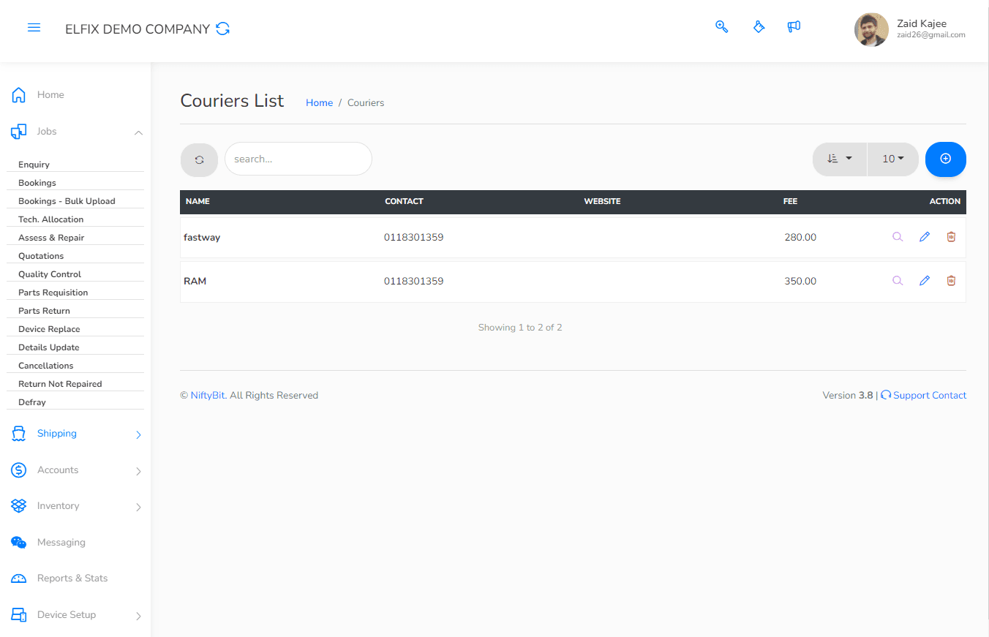The image size is (989, 637).
Task: Click the CONTACT column header
Action: [x=404, y=201]
